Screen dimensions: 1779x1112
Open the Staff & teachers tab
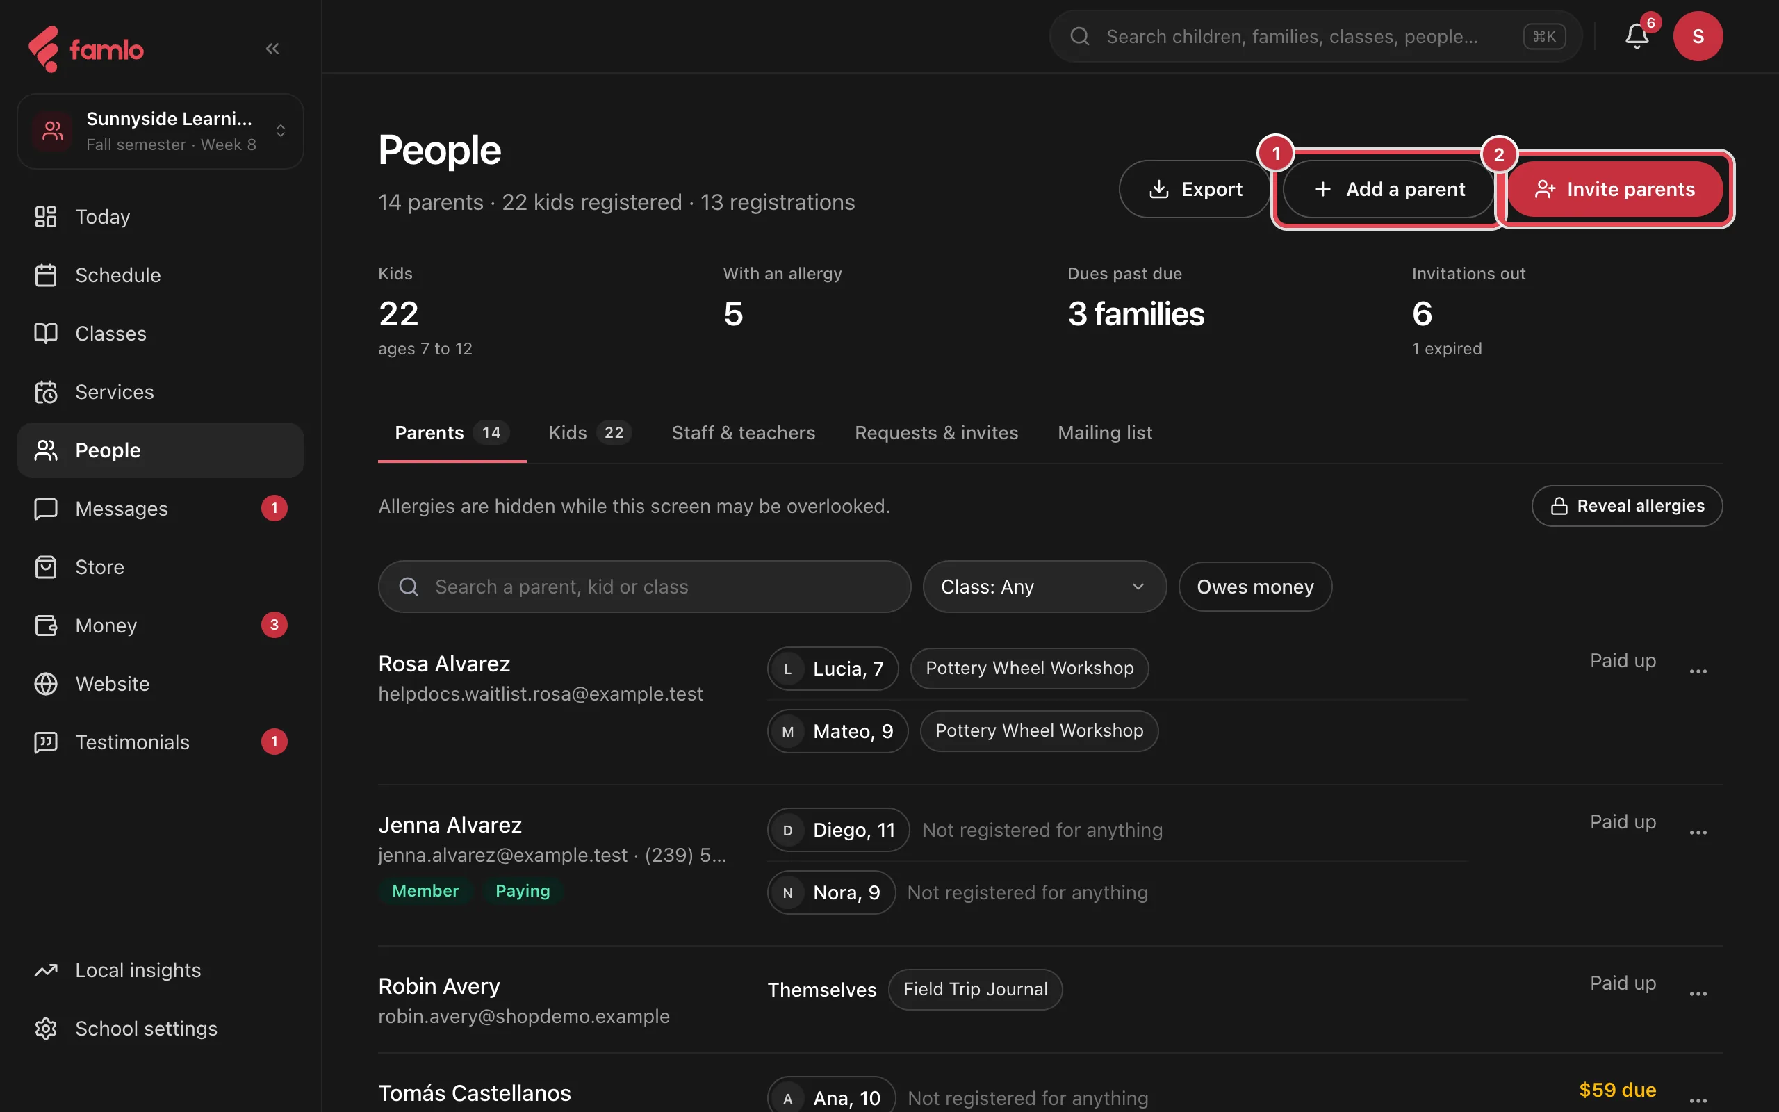coord(743,432)
